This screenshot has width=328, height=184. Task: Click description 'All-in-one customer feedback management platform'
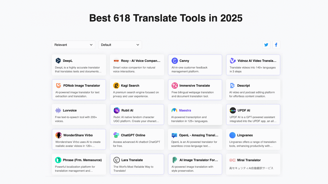[189, 70]
